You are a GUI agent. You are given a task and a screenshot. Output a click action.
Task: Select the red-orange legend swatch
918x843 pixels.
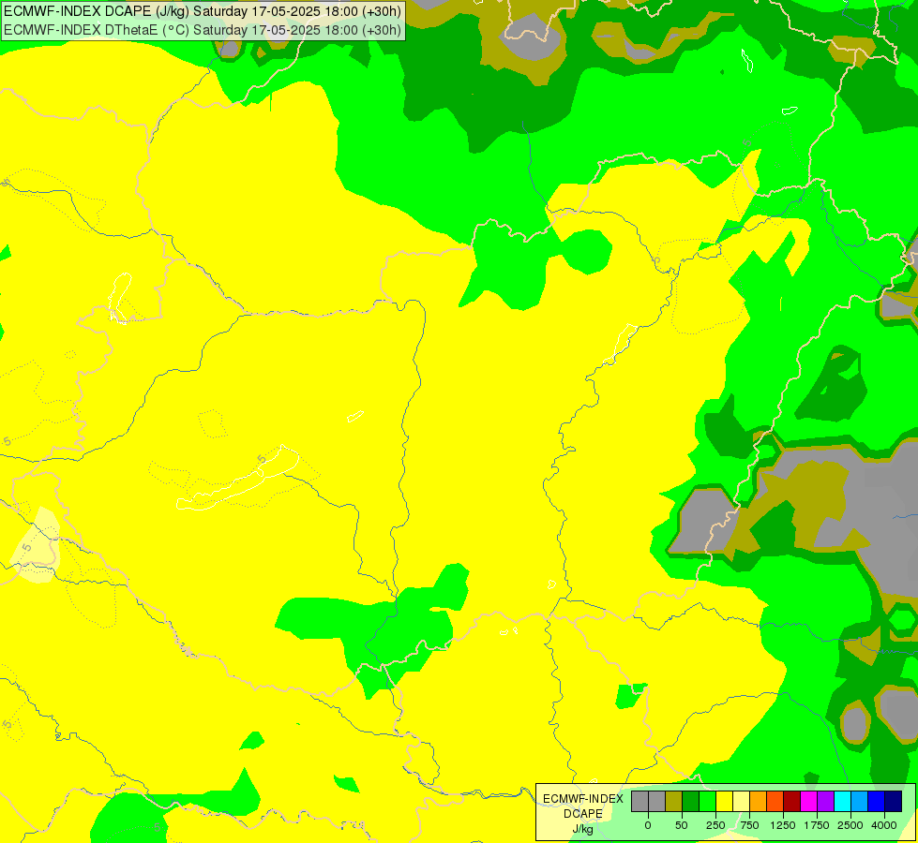click(x=775, y=801)
